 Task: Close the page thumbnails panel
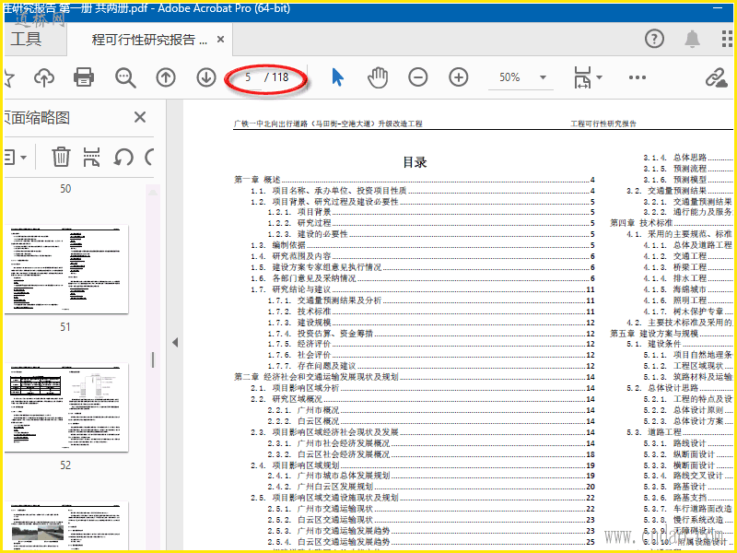coord(140,117)
